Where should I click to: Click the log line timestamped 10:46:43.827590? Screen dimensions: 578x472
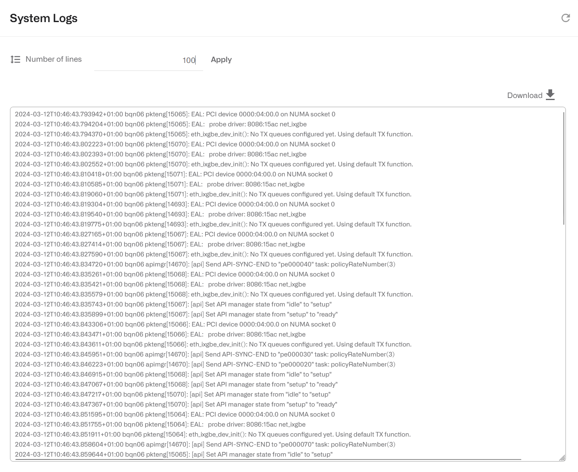click(214, 254)
